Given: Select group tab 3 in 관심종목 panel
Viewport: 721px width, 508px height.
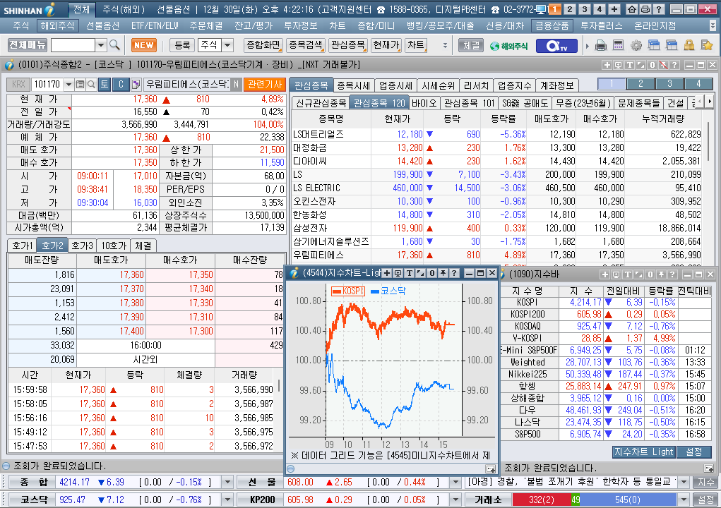Looking at the screenshot, I should (x=669, y=83).
